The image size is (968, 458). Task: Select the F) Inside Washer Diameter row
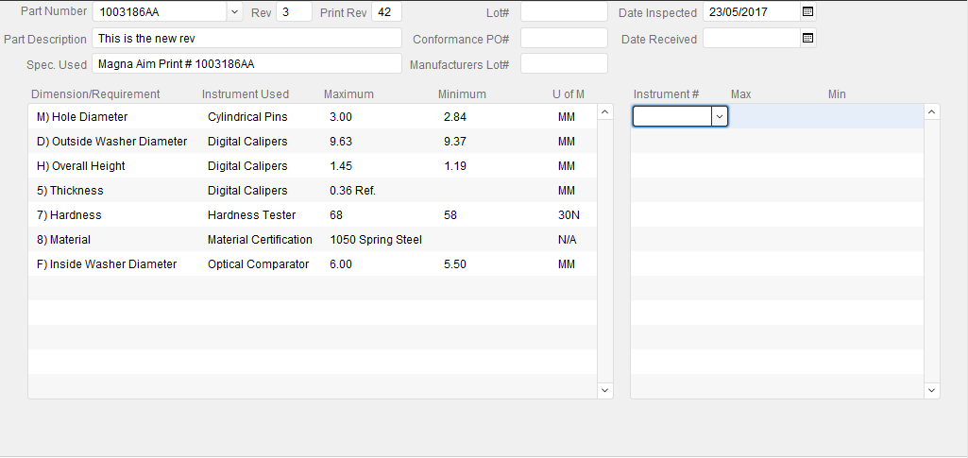point(313,264)
